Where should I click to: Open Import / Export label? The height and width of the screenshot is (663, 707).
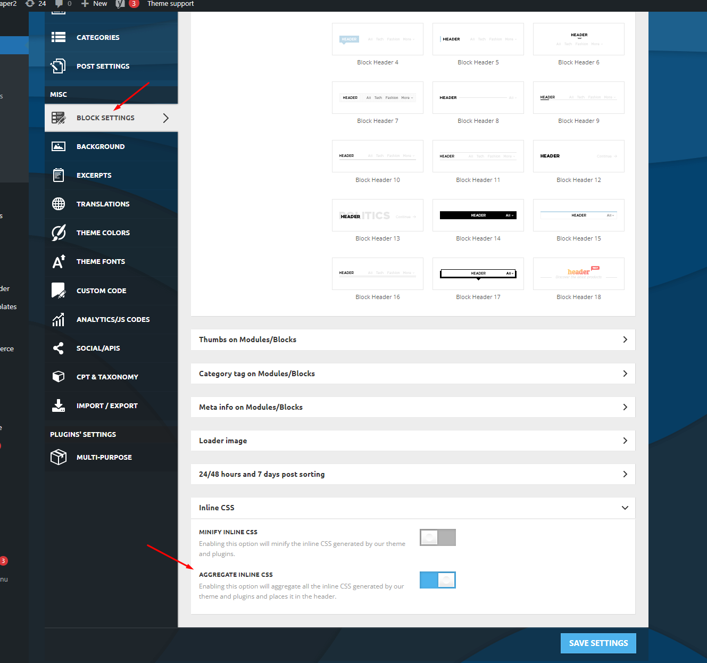tap(107, 405)
